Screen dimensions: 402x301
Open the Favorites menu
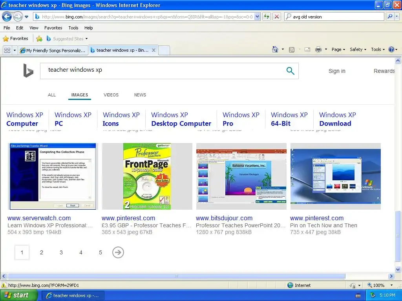pos(53,28)
